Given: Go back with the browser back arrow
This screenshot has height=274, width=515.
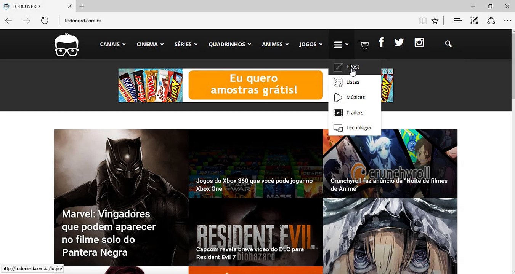Looking at the screenshot, I should pos(9,21).
